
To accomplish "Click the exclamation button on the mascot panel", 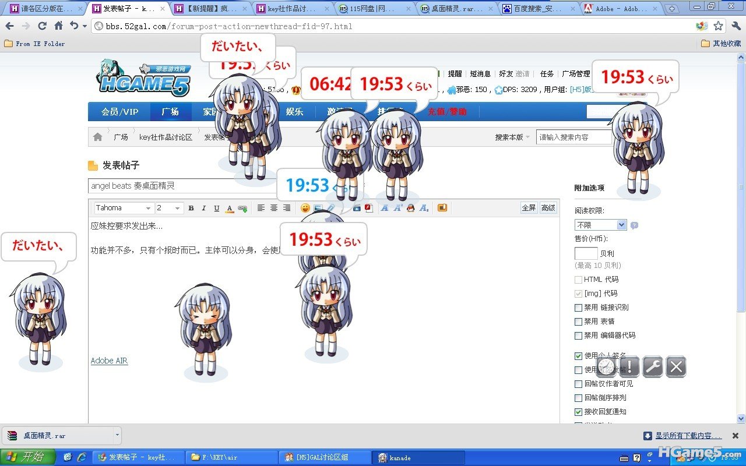I will tap(629, 366).
